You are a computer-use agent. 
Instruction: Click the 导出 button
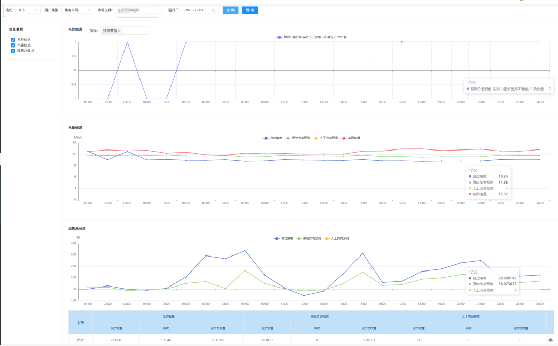(250, 10)
